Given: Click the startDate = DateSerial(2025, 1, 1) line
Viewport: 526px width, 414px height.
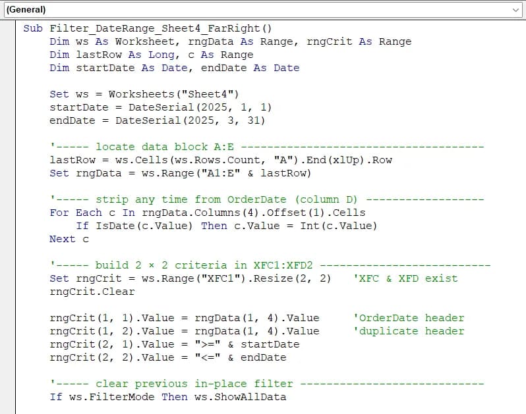Looking at the screenshot, I should click(x=161, y=107).
